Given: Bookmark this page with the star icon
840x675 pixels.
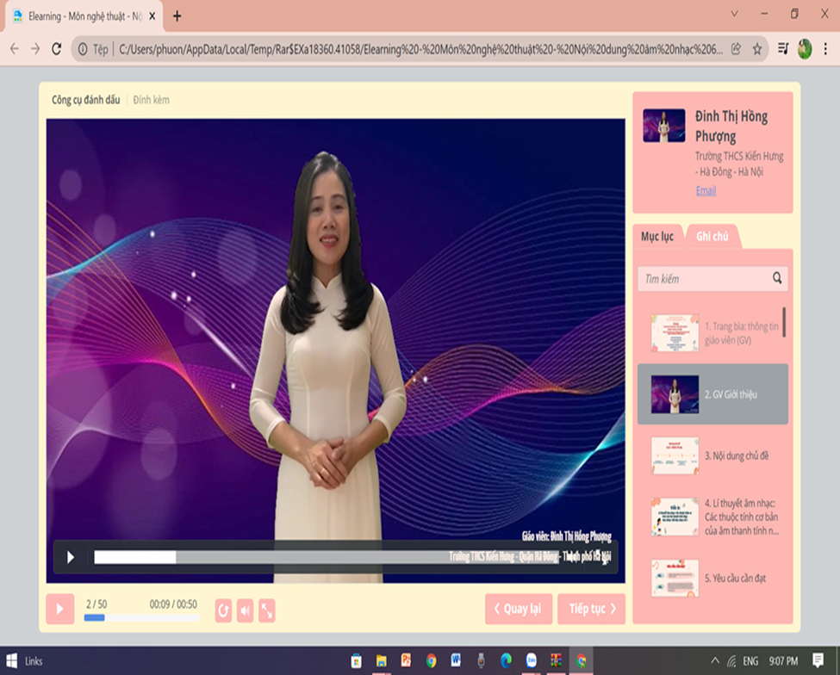Looking at the screenshot, I should tap(757, 49).
